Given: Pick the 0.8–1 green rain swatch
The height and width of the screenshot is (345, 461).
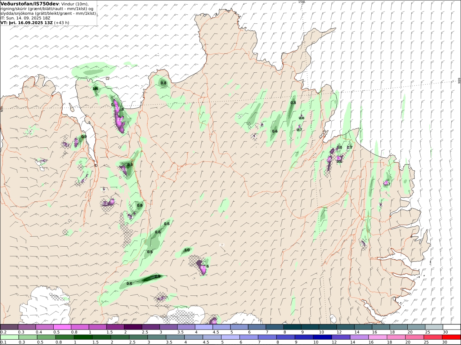Looking at the screenshot, I should tap(64, 337).
